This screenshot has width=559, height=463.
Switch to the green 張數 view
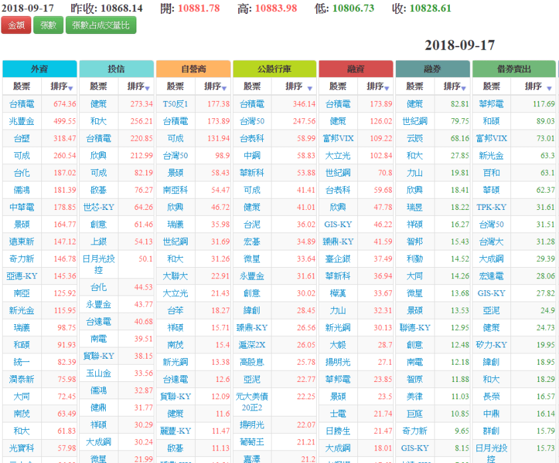[x=48, y=25]
